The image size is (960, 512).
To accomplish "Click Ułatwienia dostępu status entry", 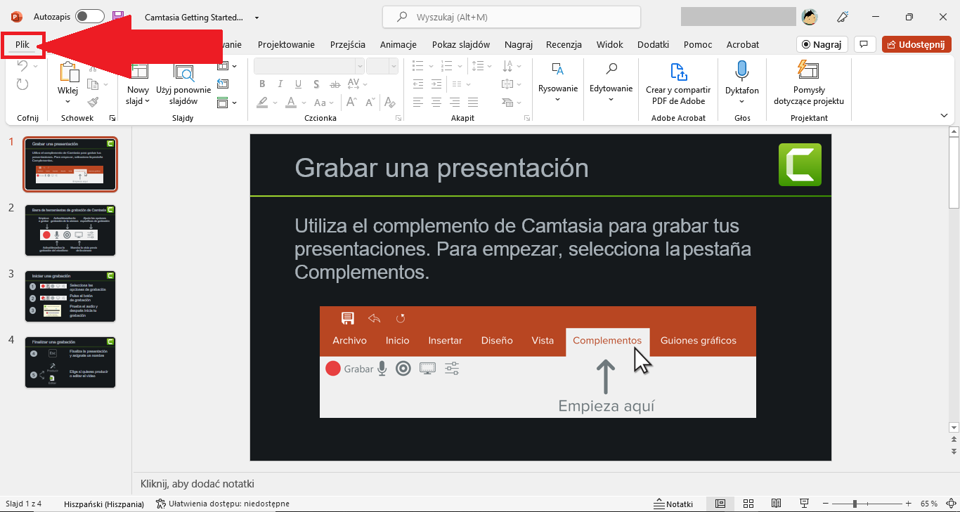I will pyautogui.click(x=222, y=504).
